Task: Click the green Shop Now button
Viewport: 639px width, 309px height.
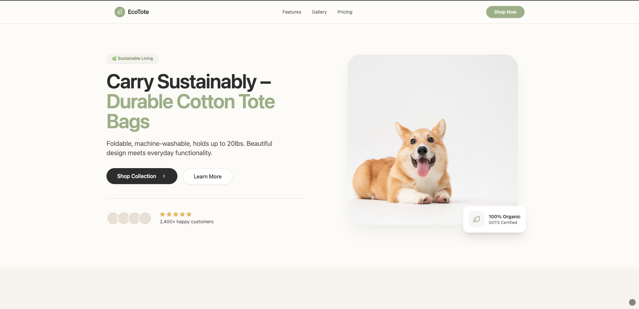Action: tap(505, 12)
